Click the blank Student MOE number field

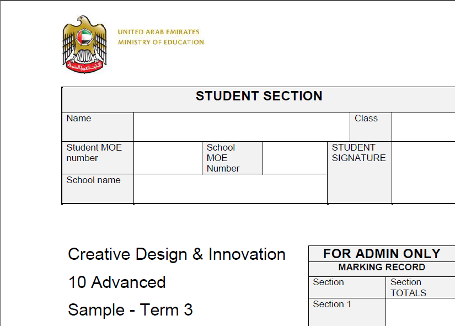[168, 158]
